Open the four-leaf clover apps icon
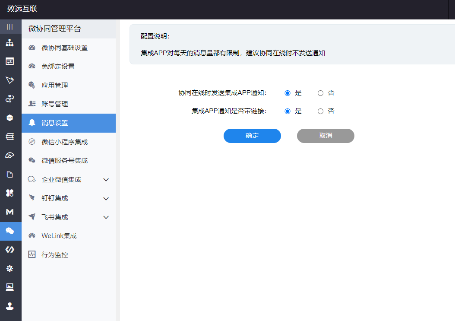Image resolution: width=455 pixels, height=321 pixels. [x=10, y=193]
